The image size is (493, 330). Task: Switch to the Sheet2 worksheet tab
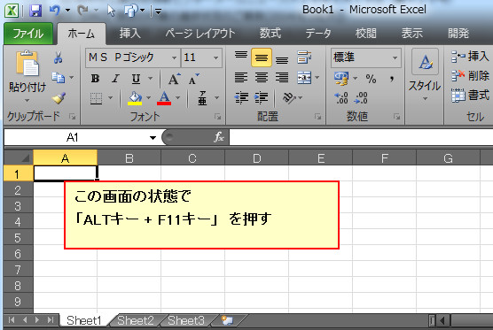(x=135, y=320)
